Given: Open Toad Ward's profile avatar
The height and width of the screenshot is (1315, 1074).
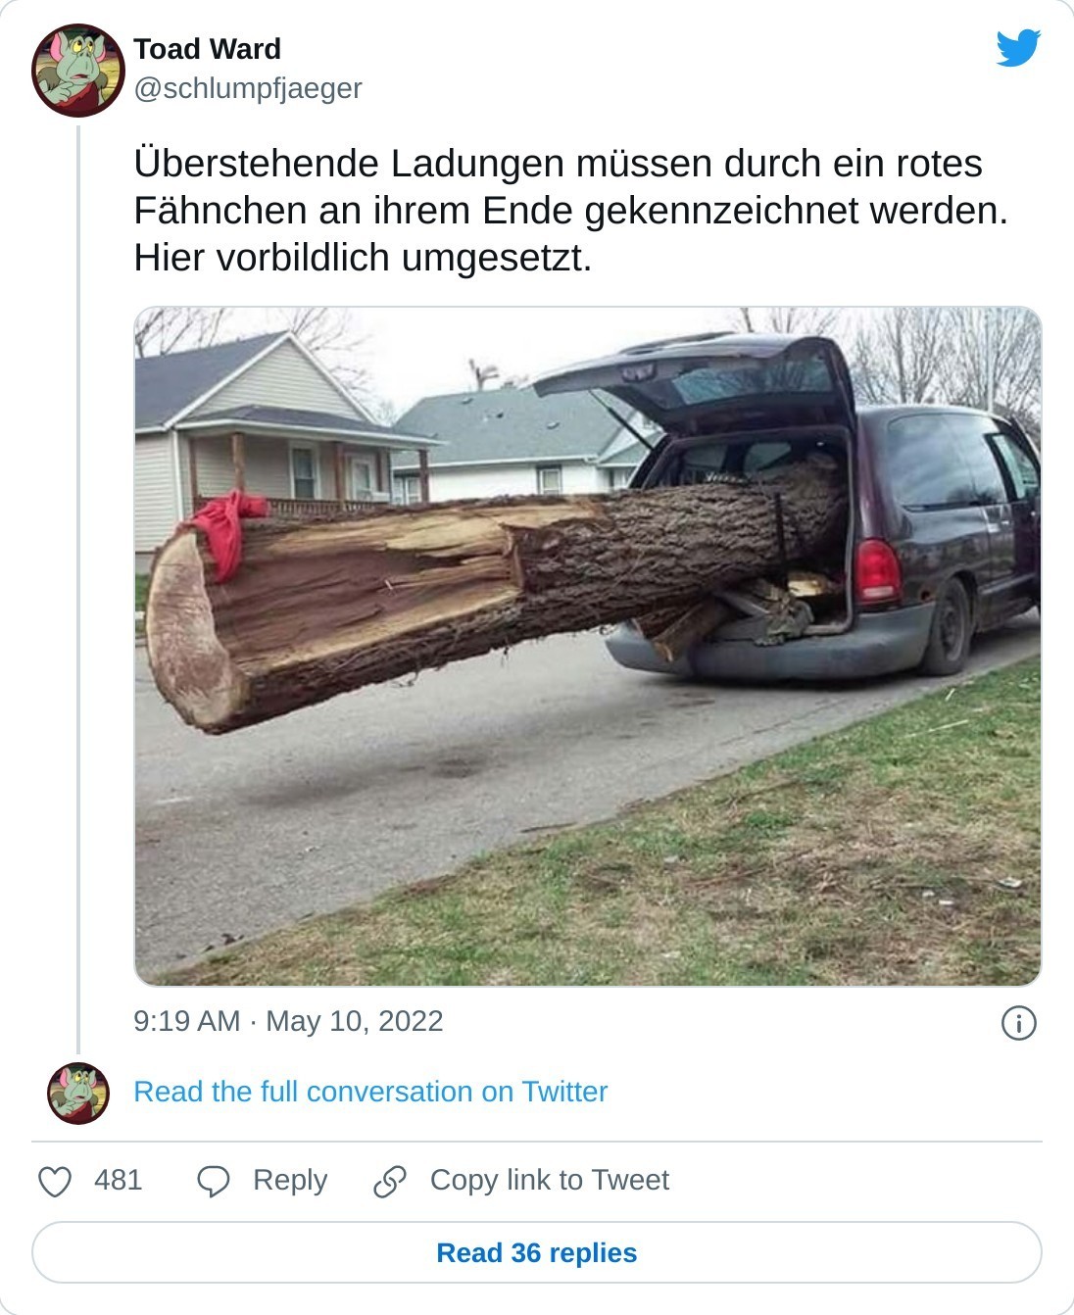Looking at the screenshot, I should (78, 71).
